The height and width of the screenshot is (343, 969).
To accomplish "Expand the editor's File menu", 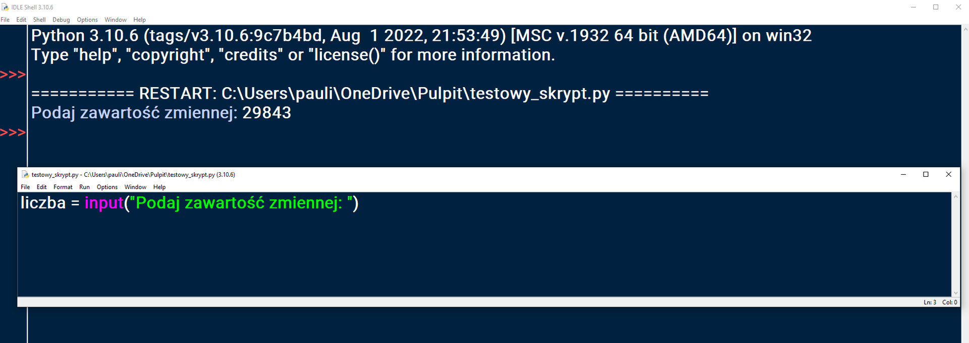I will [25, 187].
